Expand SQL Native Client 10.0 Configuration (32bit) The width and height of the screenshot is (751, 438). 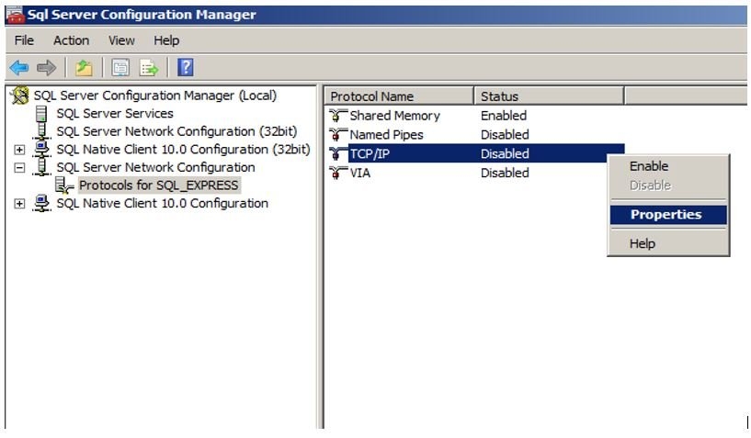tap(20, 150)
